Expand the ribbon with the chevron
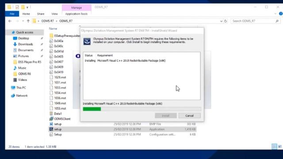This screenshot has height=159, width=283. 275,14
